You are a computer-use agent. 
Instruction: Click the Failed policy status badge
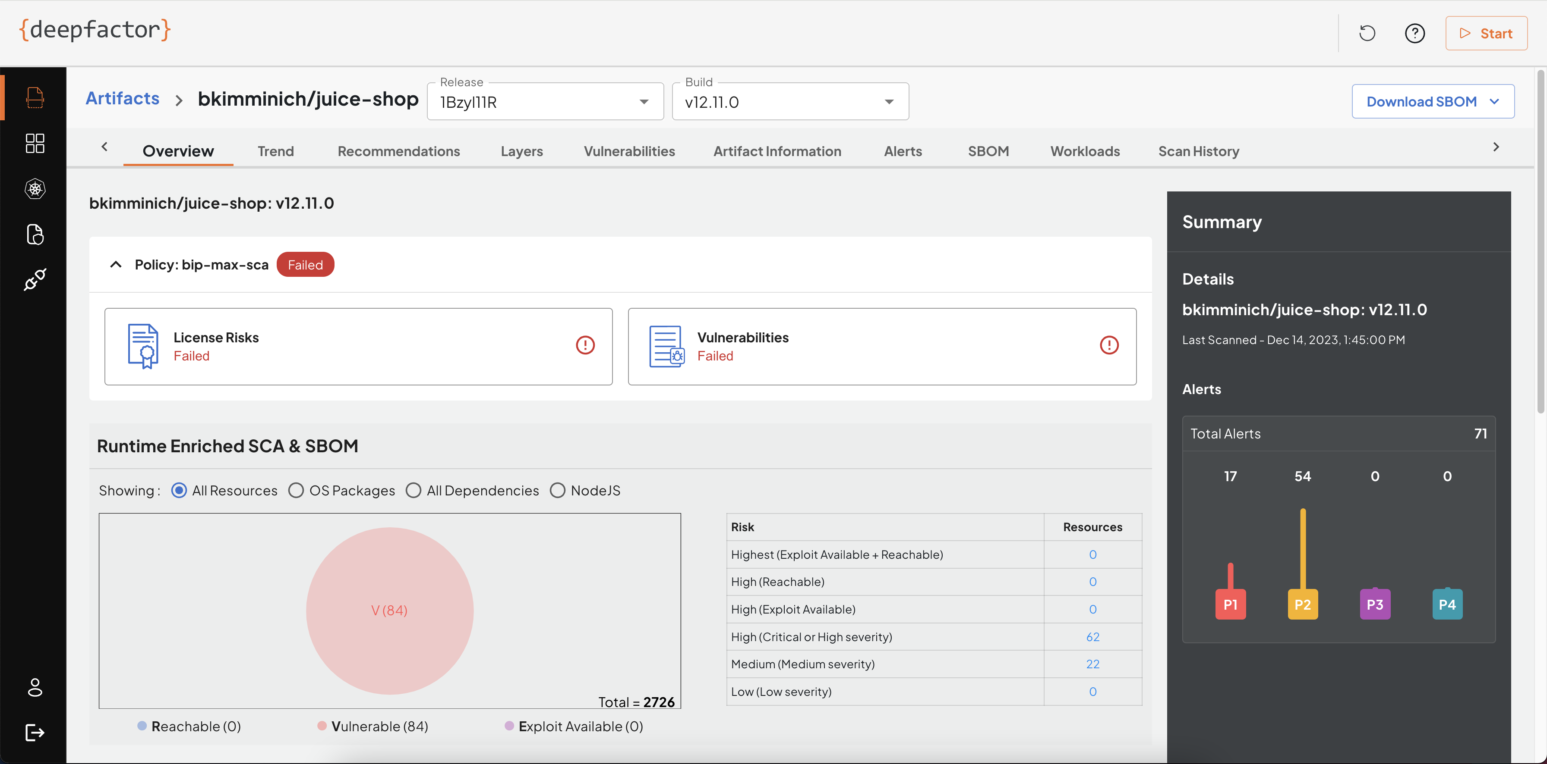[305, 264]
